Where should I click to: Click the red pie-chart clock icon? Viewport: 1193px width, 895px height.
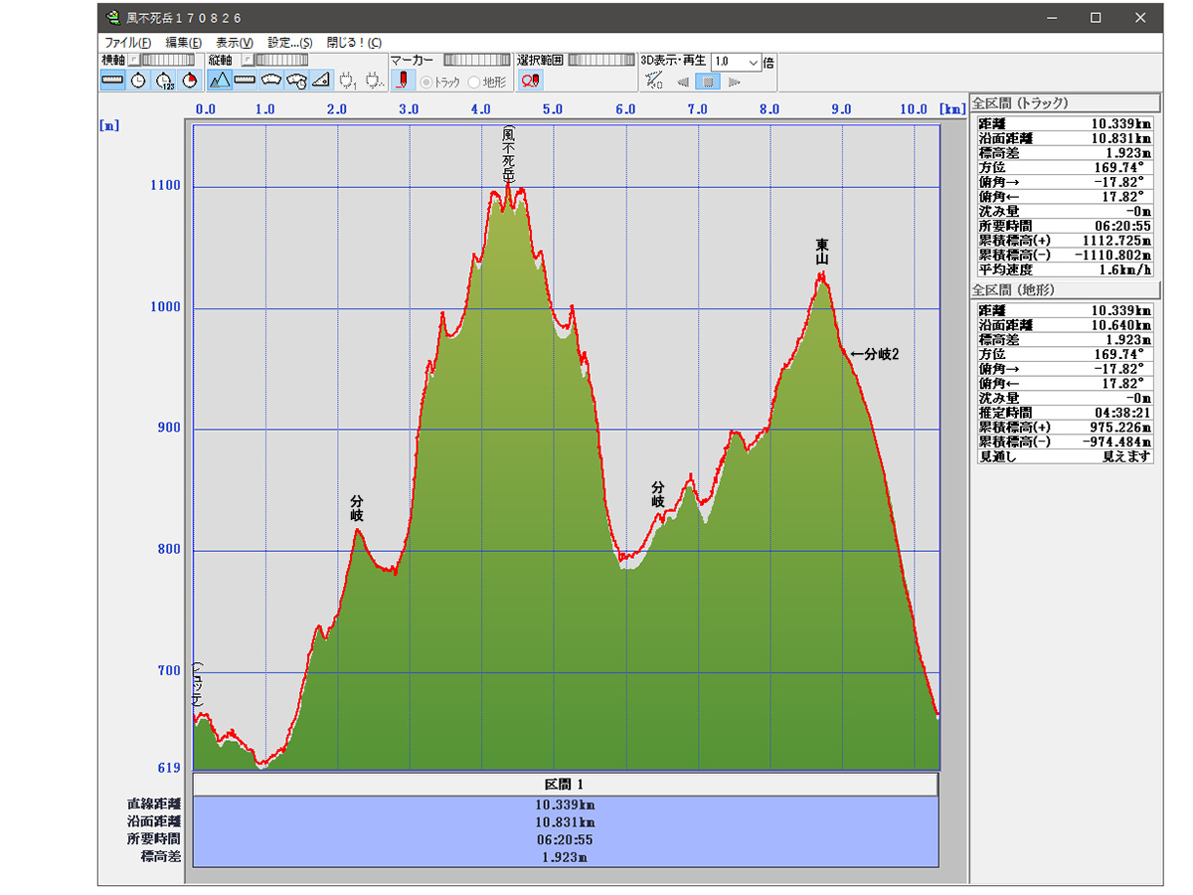190,80
